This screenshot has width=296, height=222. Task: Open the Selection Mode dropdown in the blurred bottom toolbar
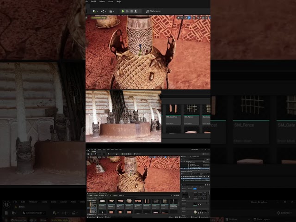point(34,213)
